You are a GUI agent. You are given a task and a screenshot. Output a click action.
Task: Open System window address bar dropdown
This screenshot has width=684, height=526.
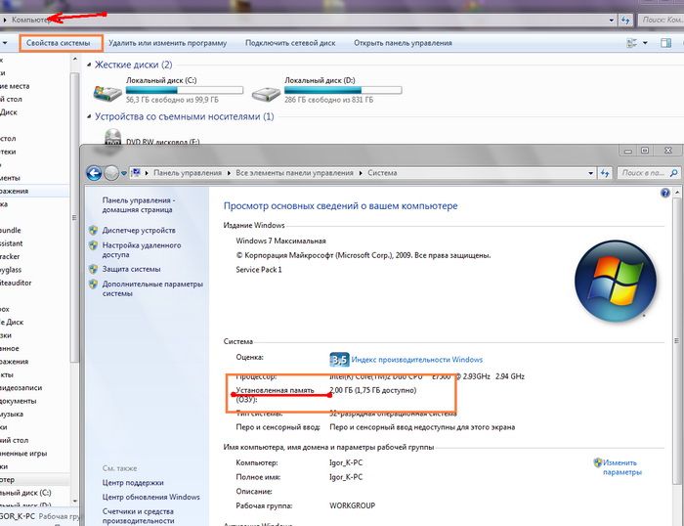(590, 173)
